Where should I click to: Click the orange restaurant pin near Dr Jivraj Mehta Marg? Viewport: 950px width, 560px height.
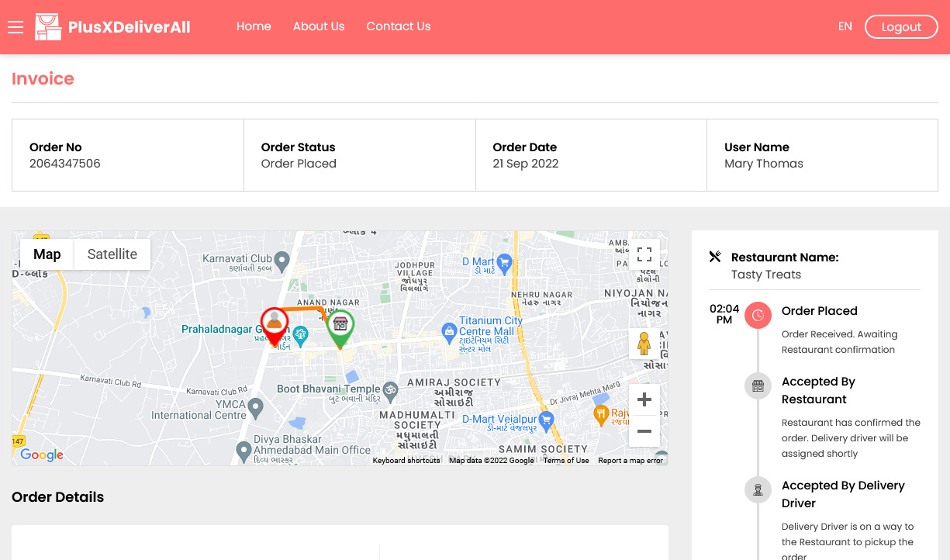pyautogui.click(x=600, y=414)
